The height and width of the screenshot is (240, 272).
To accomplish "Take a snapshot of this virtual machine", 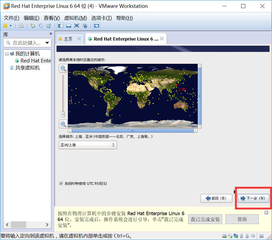I will click(32, 26).
